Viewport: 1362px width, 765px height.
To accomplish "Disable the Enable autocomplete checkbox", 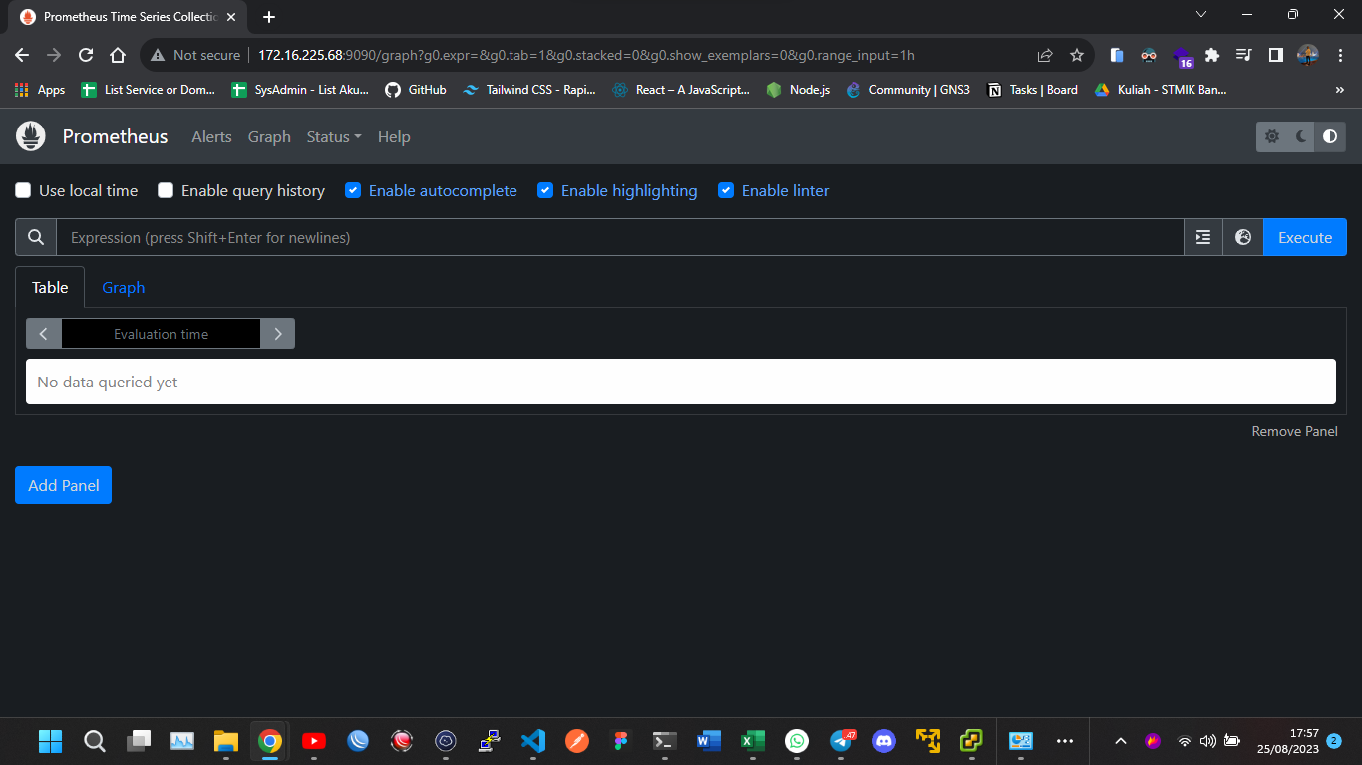I will pos(353,190).
